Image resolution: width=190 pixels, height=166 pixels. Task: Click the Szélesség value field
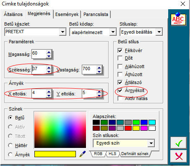tap(39, 69)
